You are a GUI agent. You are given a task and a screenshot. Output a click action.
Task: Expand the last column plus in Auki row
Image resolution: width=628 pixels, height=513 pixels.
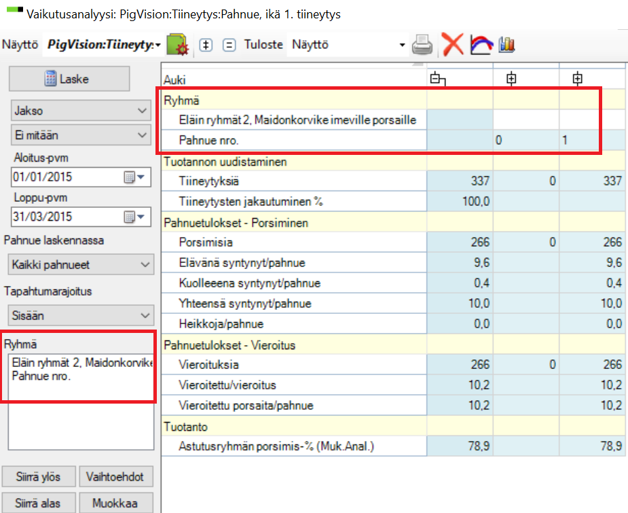[x=577, y=78]
